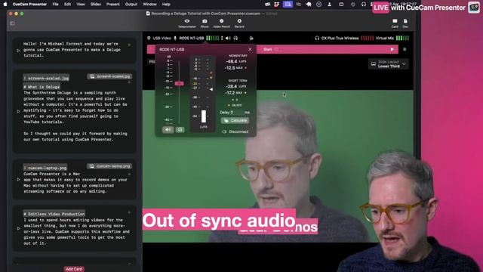
Task: Click plus icon on What is Deluge card
Action: [129, 82]
